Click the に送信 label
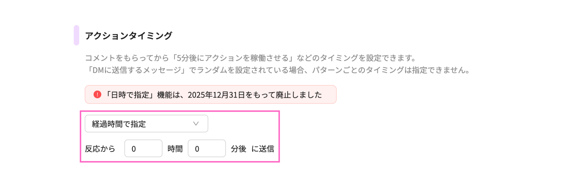Viewport: 574px width, 191px height. coord(262,149)
